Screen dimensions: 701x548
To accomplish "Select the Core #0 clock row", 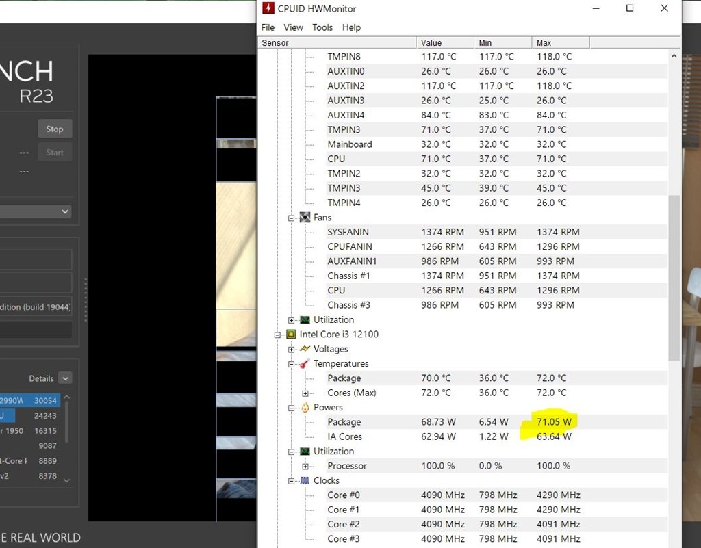I will coord(497,495).
